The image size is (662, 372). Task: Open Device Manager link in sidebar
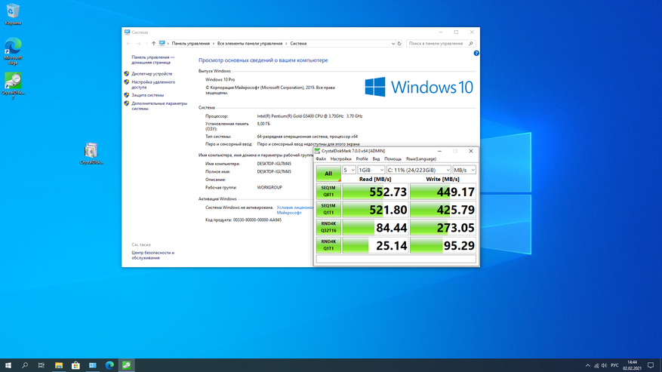coord(152,74)
